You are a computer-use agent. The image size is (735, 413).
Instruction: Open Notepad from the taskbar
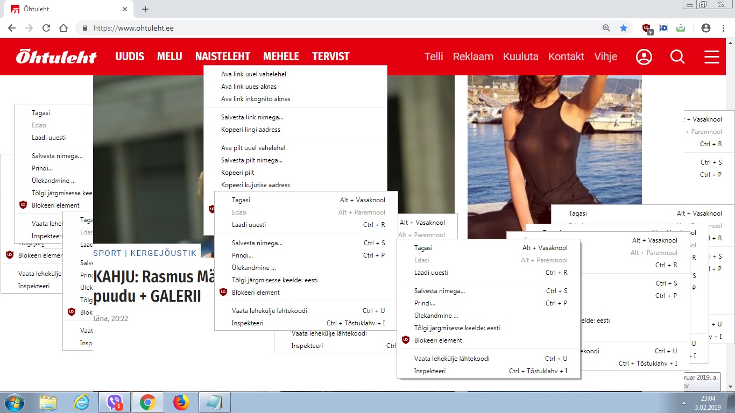tap(215, 402)
